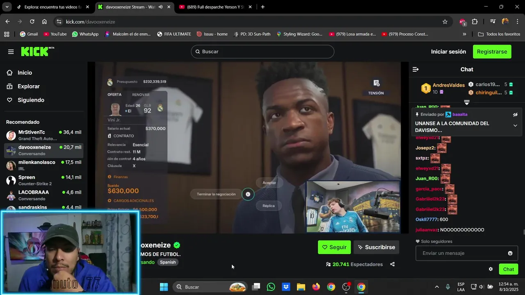The image size is (525, 295).
Task: Click the 20.741 Espectadores count
Action: pyautogui.click(x=354, y=264)
